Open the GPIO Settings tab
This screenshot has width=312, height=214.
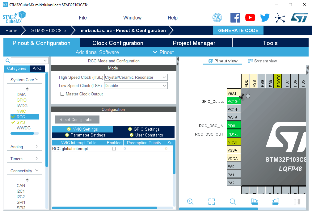[x=144, y=129]
